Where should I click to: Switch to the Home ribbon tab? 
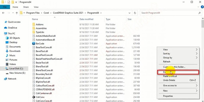tap(15, 7)
